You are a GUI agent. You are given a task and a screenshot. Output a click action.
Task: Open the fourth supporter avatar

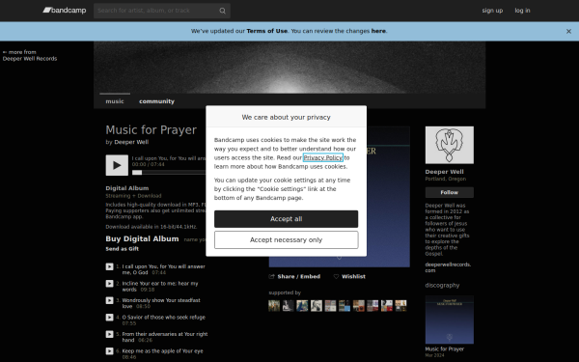coord(317,306)
